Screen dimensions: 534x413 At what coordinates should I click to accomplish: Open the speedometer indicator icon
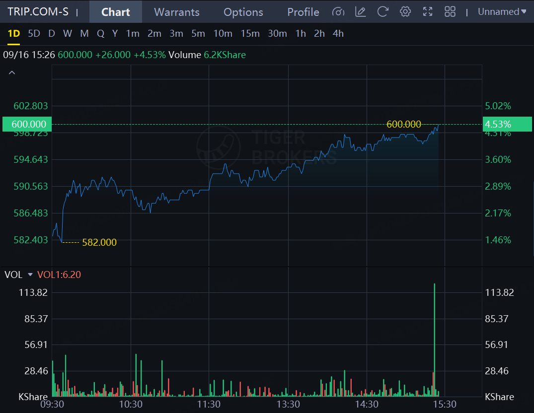[x=338, y=12]
